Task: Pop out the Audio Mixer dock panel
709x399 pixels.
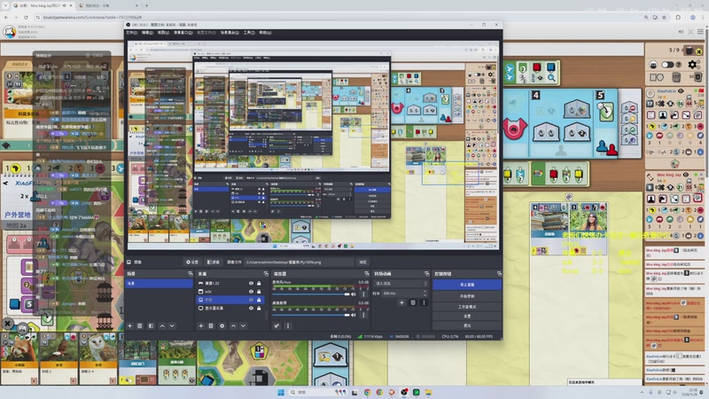Action: 367,274
